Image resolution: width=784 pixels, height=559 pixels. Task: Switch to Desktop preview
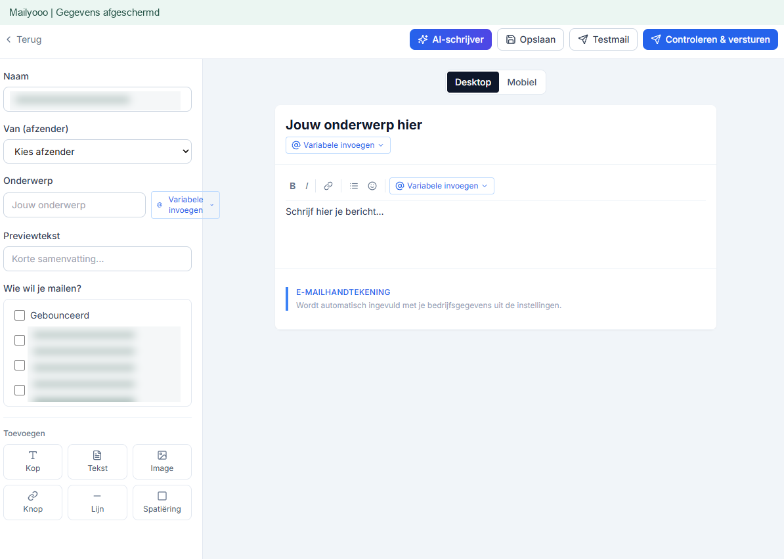point(473,82)
